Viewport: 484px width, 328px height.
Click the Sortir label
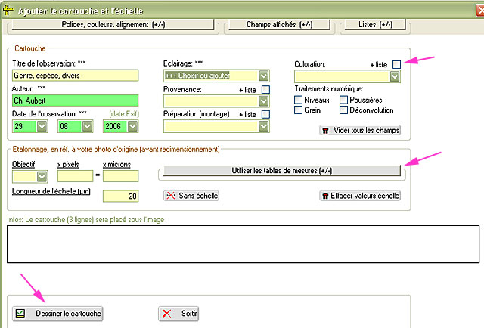[189, 314]
